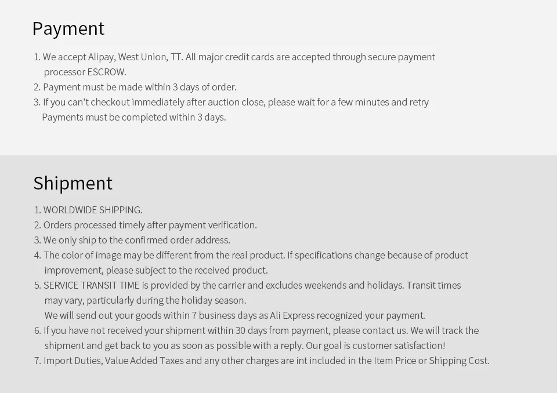Image resolution: width=557 pixels, height=393 pixels.
Task: Click the line about shipment within 30 days
Action: point(256,330)
